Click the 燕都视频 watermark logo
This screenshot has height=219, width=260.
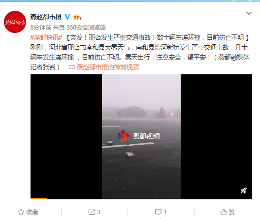[x=139, y=136]
